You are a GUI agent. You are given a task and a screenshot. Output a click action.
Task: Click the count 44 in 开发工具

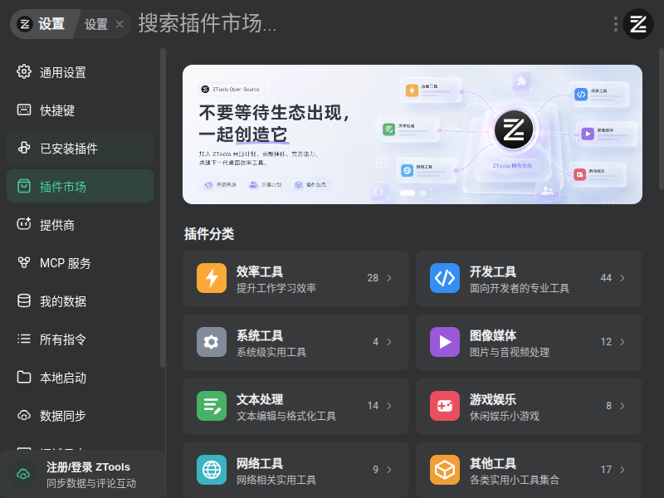pos(606,278)
